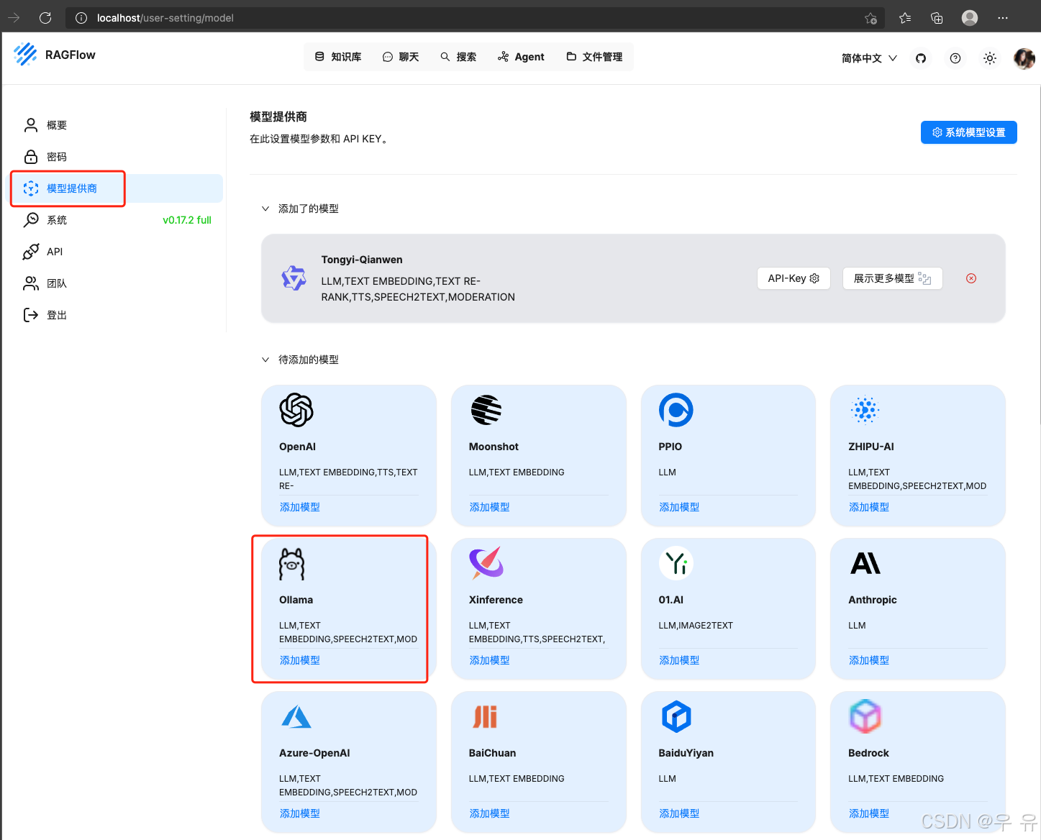
Task: Click 添加模型 under Azure-OpenAI
Action: coord(300,813)
